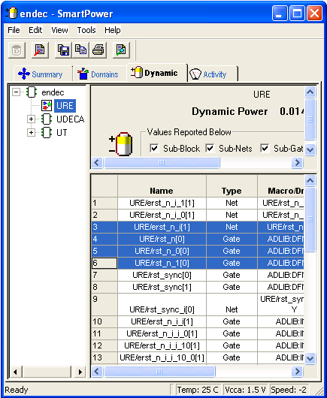
Task: Click the table vertical scrollbar thumb
Action: (x=310, y=219)
